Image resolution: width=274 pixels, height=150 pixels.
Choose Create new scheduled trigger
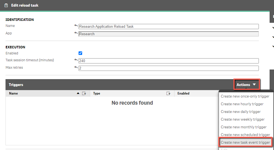pyautogui.click(x=245, y=135)
